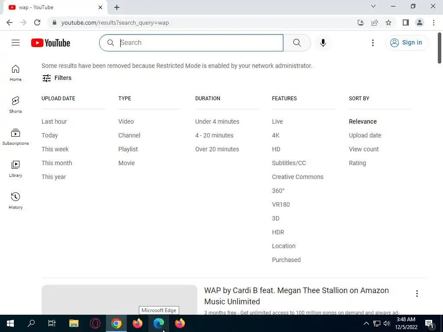
Task: Enable the Live feature filter
Action: pos(277,121)
